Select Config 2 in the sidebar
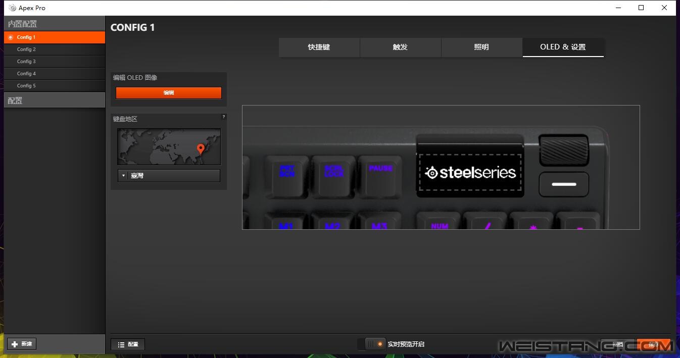This screenshot has width=680, height=358. tap(55, 49)
